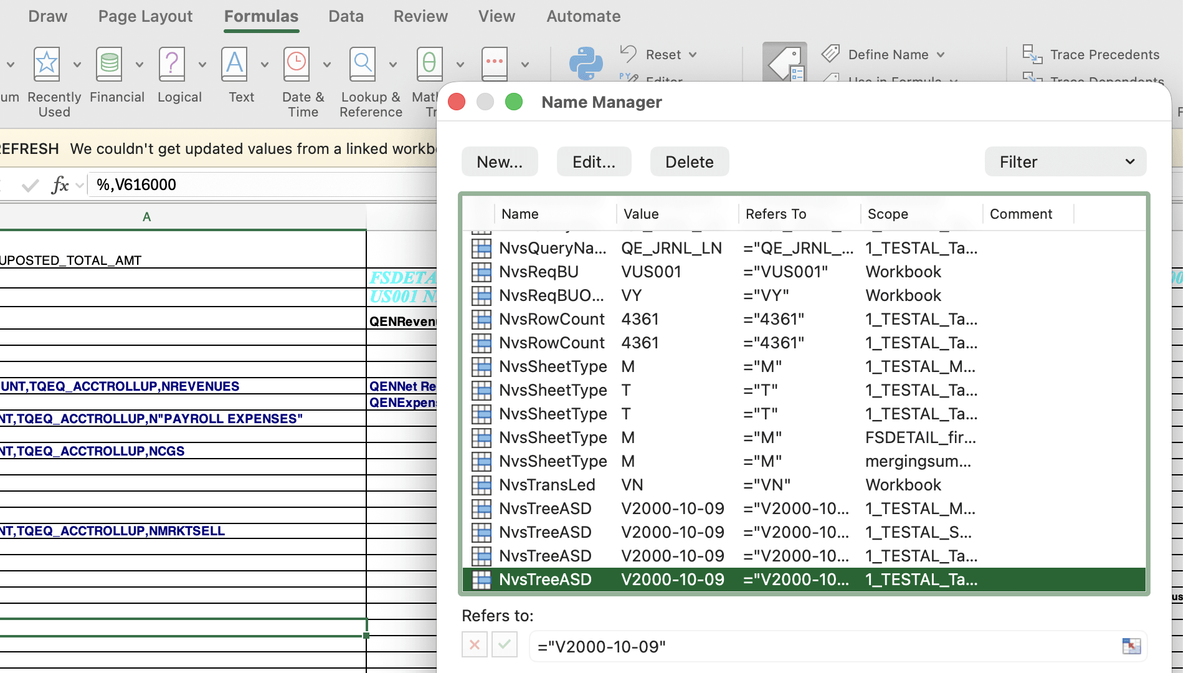Viewport: 1196px width, 673px height.
Task: Sort by the Scope column header
Action: click(921, 214)
